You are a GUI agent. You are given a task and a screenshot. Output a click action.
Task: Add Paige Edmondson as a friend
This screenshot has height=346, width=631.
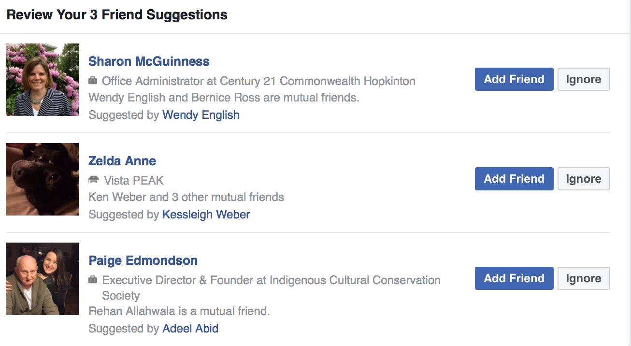point(514,278)
